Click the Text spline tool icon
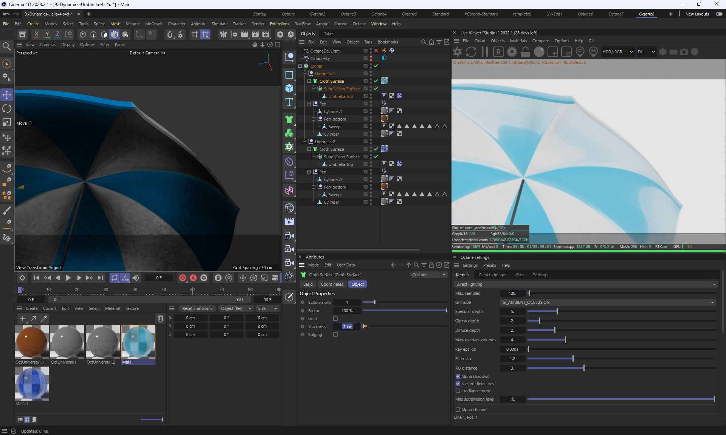The image size is (726, 435). click(289, 102)
